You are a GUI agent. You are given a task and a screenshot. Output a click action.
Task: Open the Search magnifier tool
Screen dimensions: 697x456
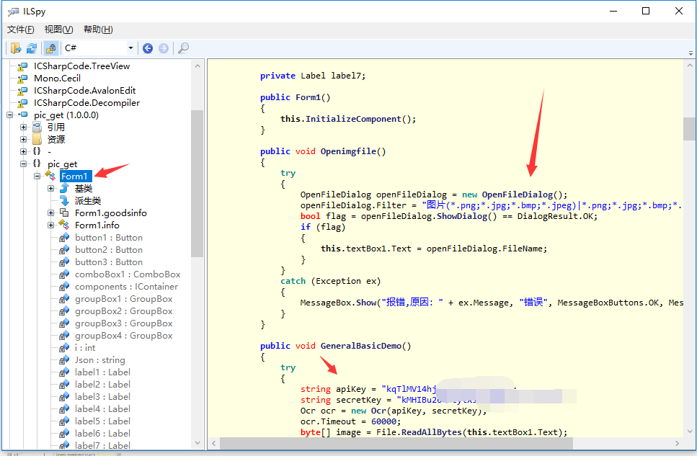coord(183,48)
